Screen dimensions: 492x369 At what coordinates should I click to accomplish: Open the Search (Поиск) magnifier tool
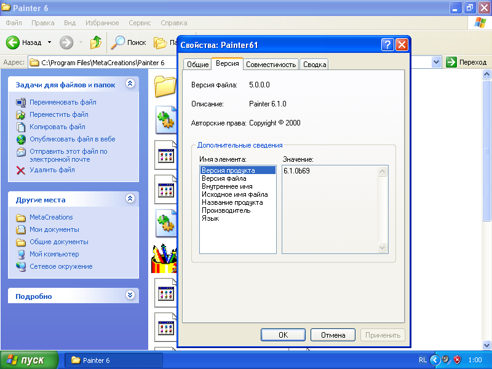click(x=117, y=42)
